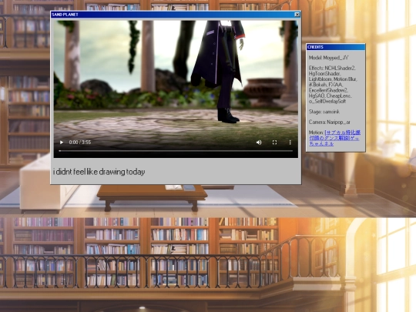Screen dimensions: 416x312
Task: Play the SAND PLANET video
Action: point(62,143)
